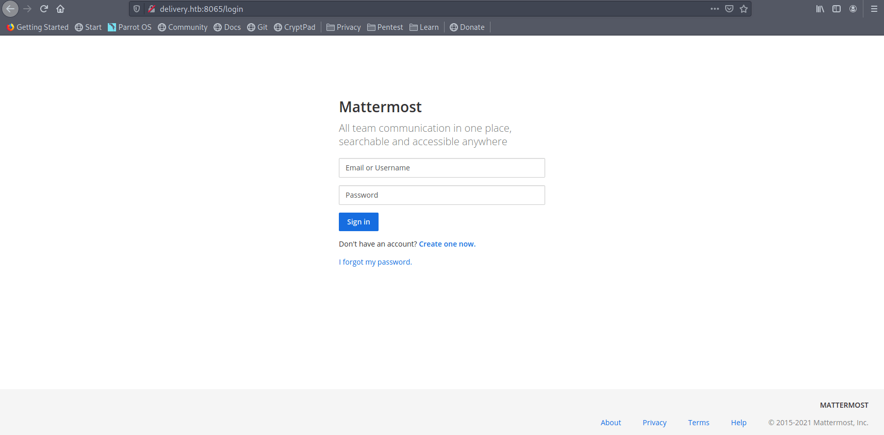Open the Getting Started bookmark
Viewport: 884px width, 435px height.
pyautogui.click(x=38, y=27)
